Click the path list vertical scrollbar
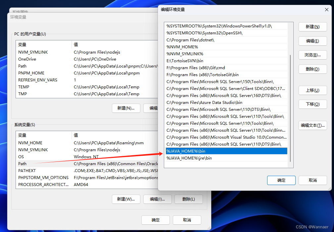The width and height of the screenshot is (334, 232). coord(290,108)
